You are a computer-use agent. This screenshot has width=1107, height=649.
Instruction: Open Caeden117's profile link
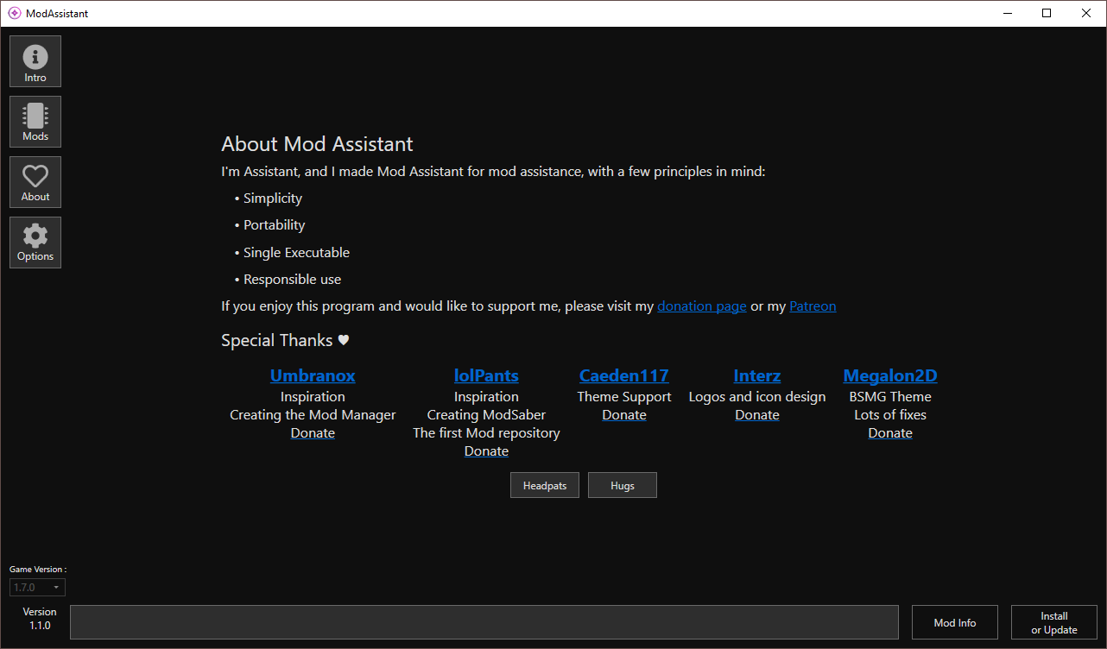click(x=624, y=375)
